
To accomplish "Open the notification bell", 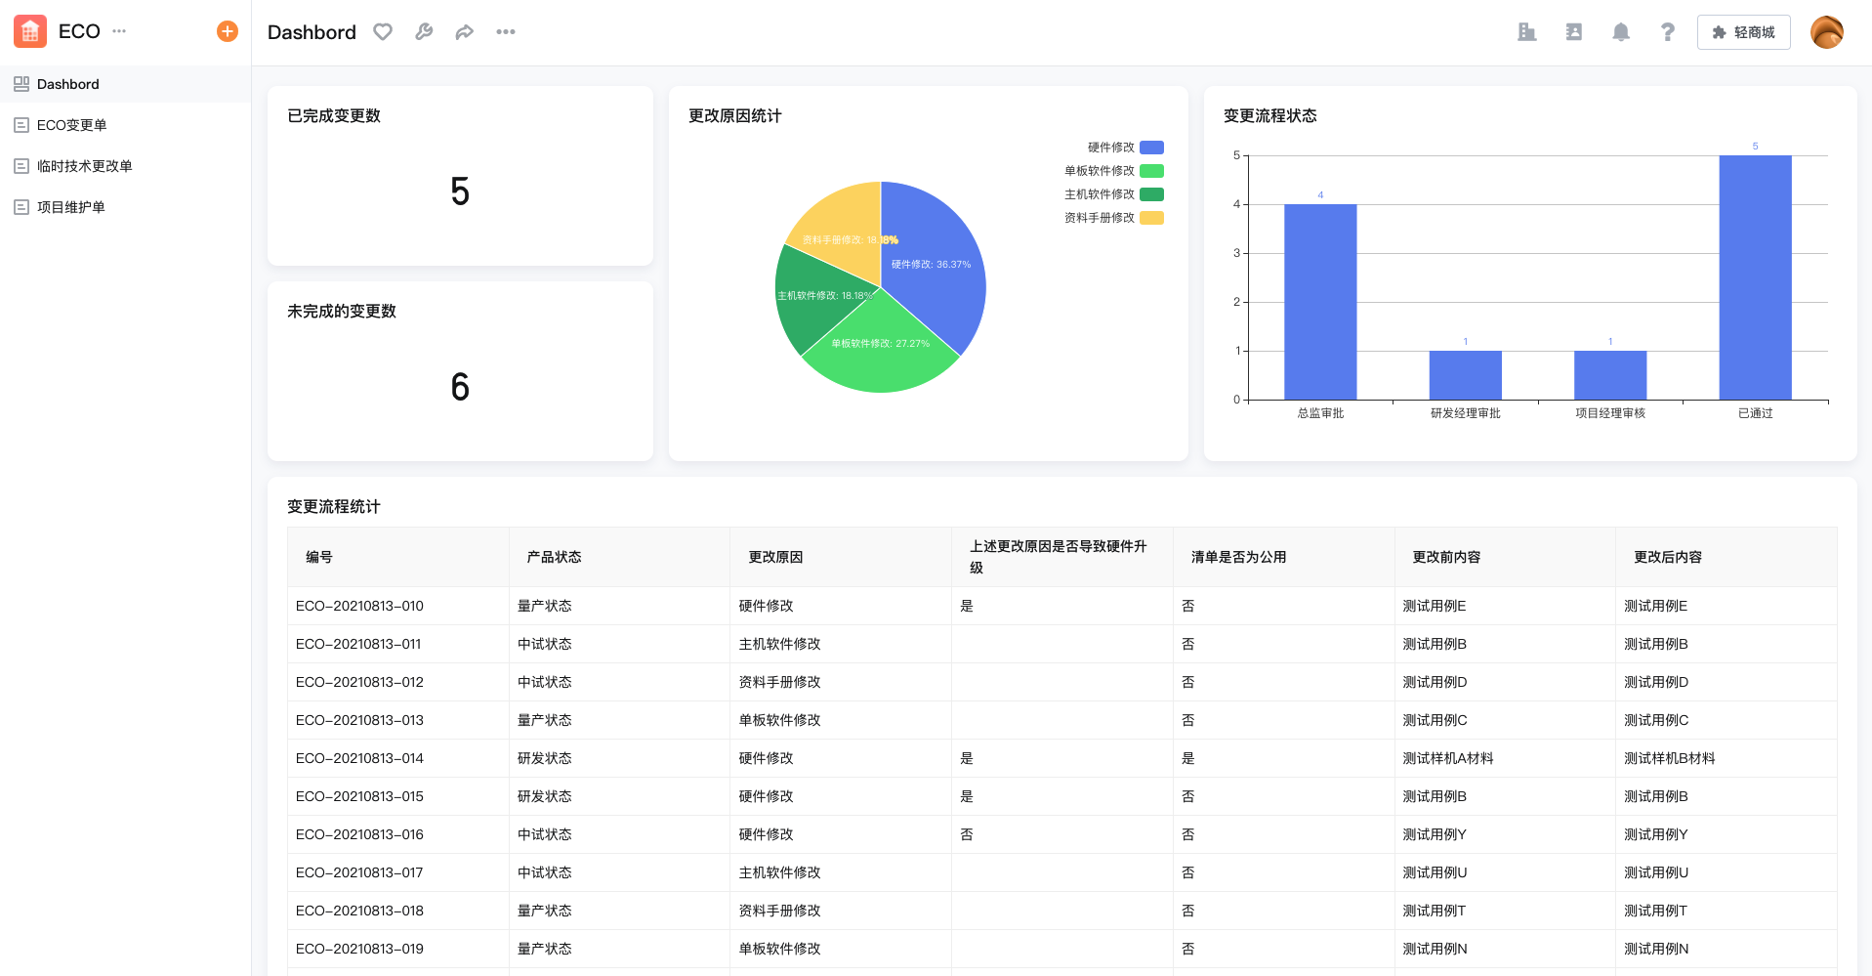I will click(1620, 32).
